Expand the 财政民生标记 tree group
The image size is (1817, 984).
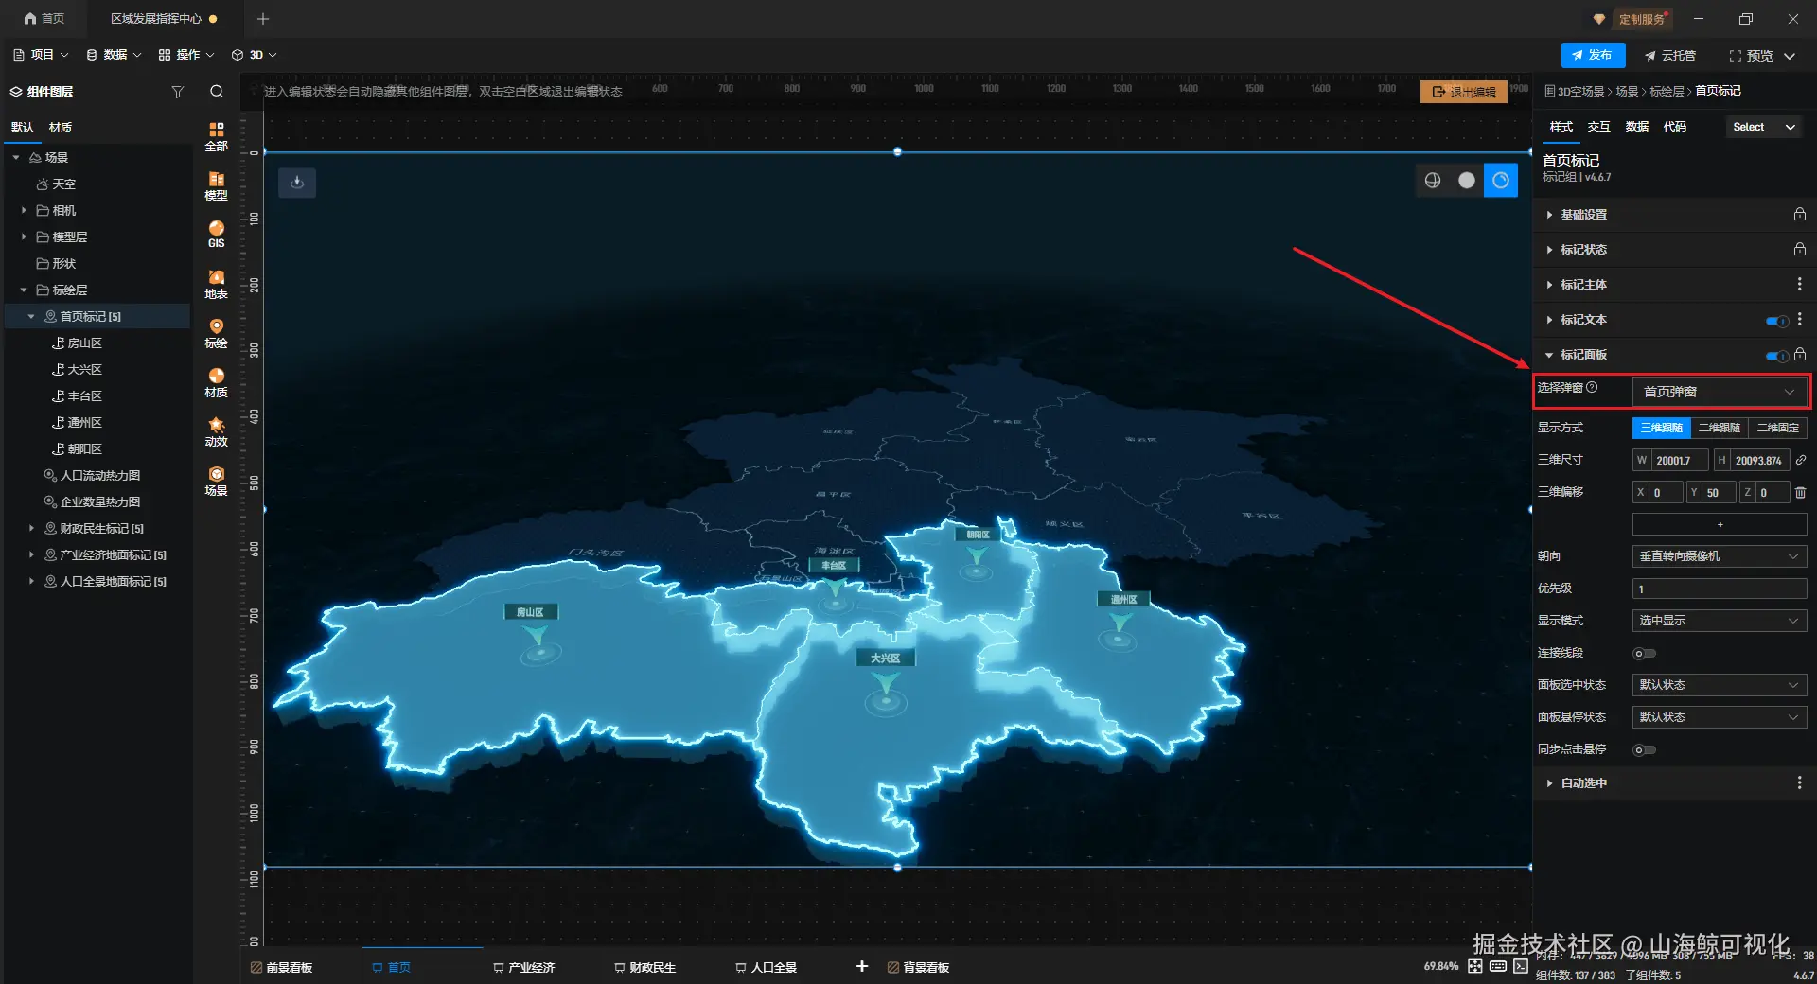pos(31,529)
